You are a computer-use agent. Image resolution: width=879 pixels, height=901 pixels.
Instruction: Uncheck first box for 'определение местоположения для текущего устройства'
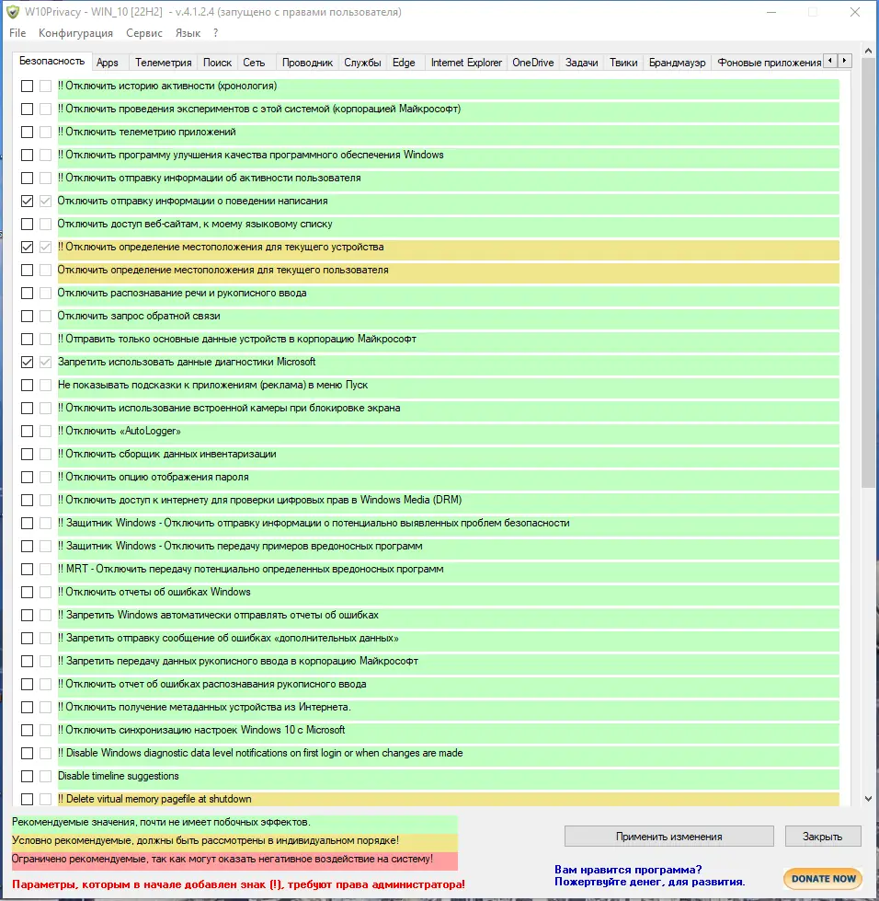click(27, 247)
